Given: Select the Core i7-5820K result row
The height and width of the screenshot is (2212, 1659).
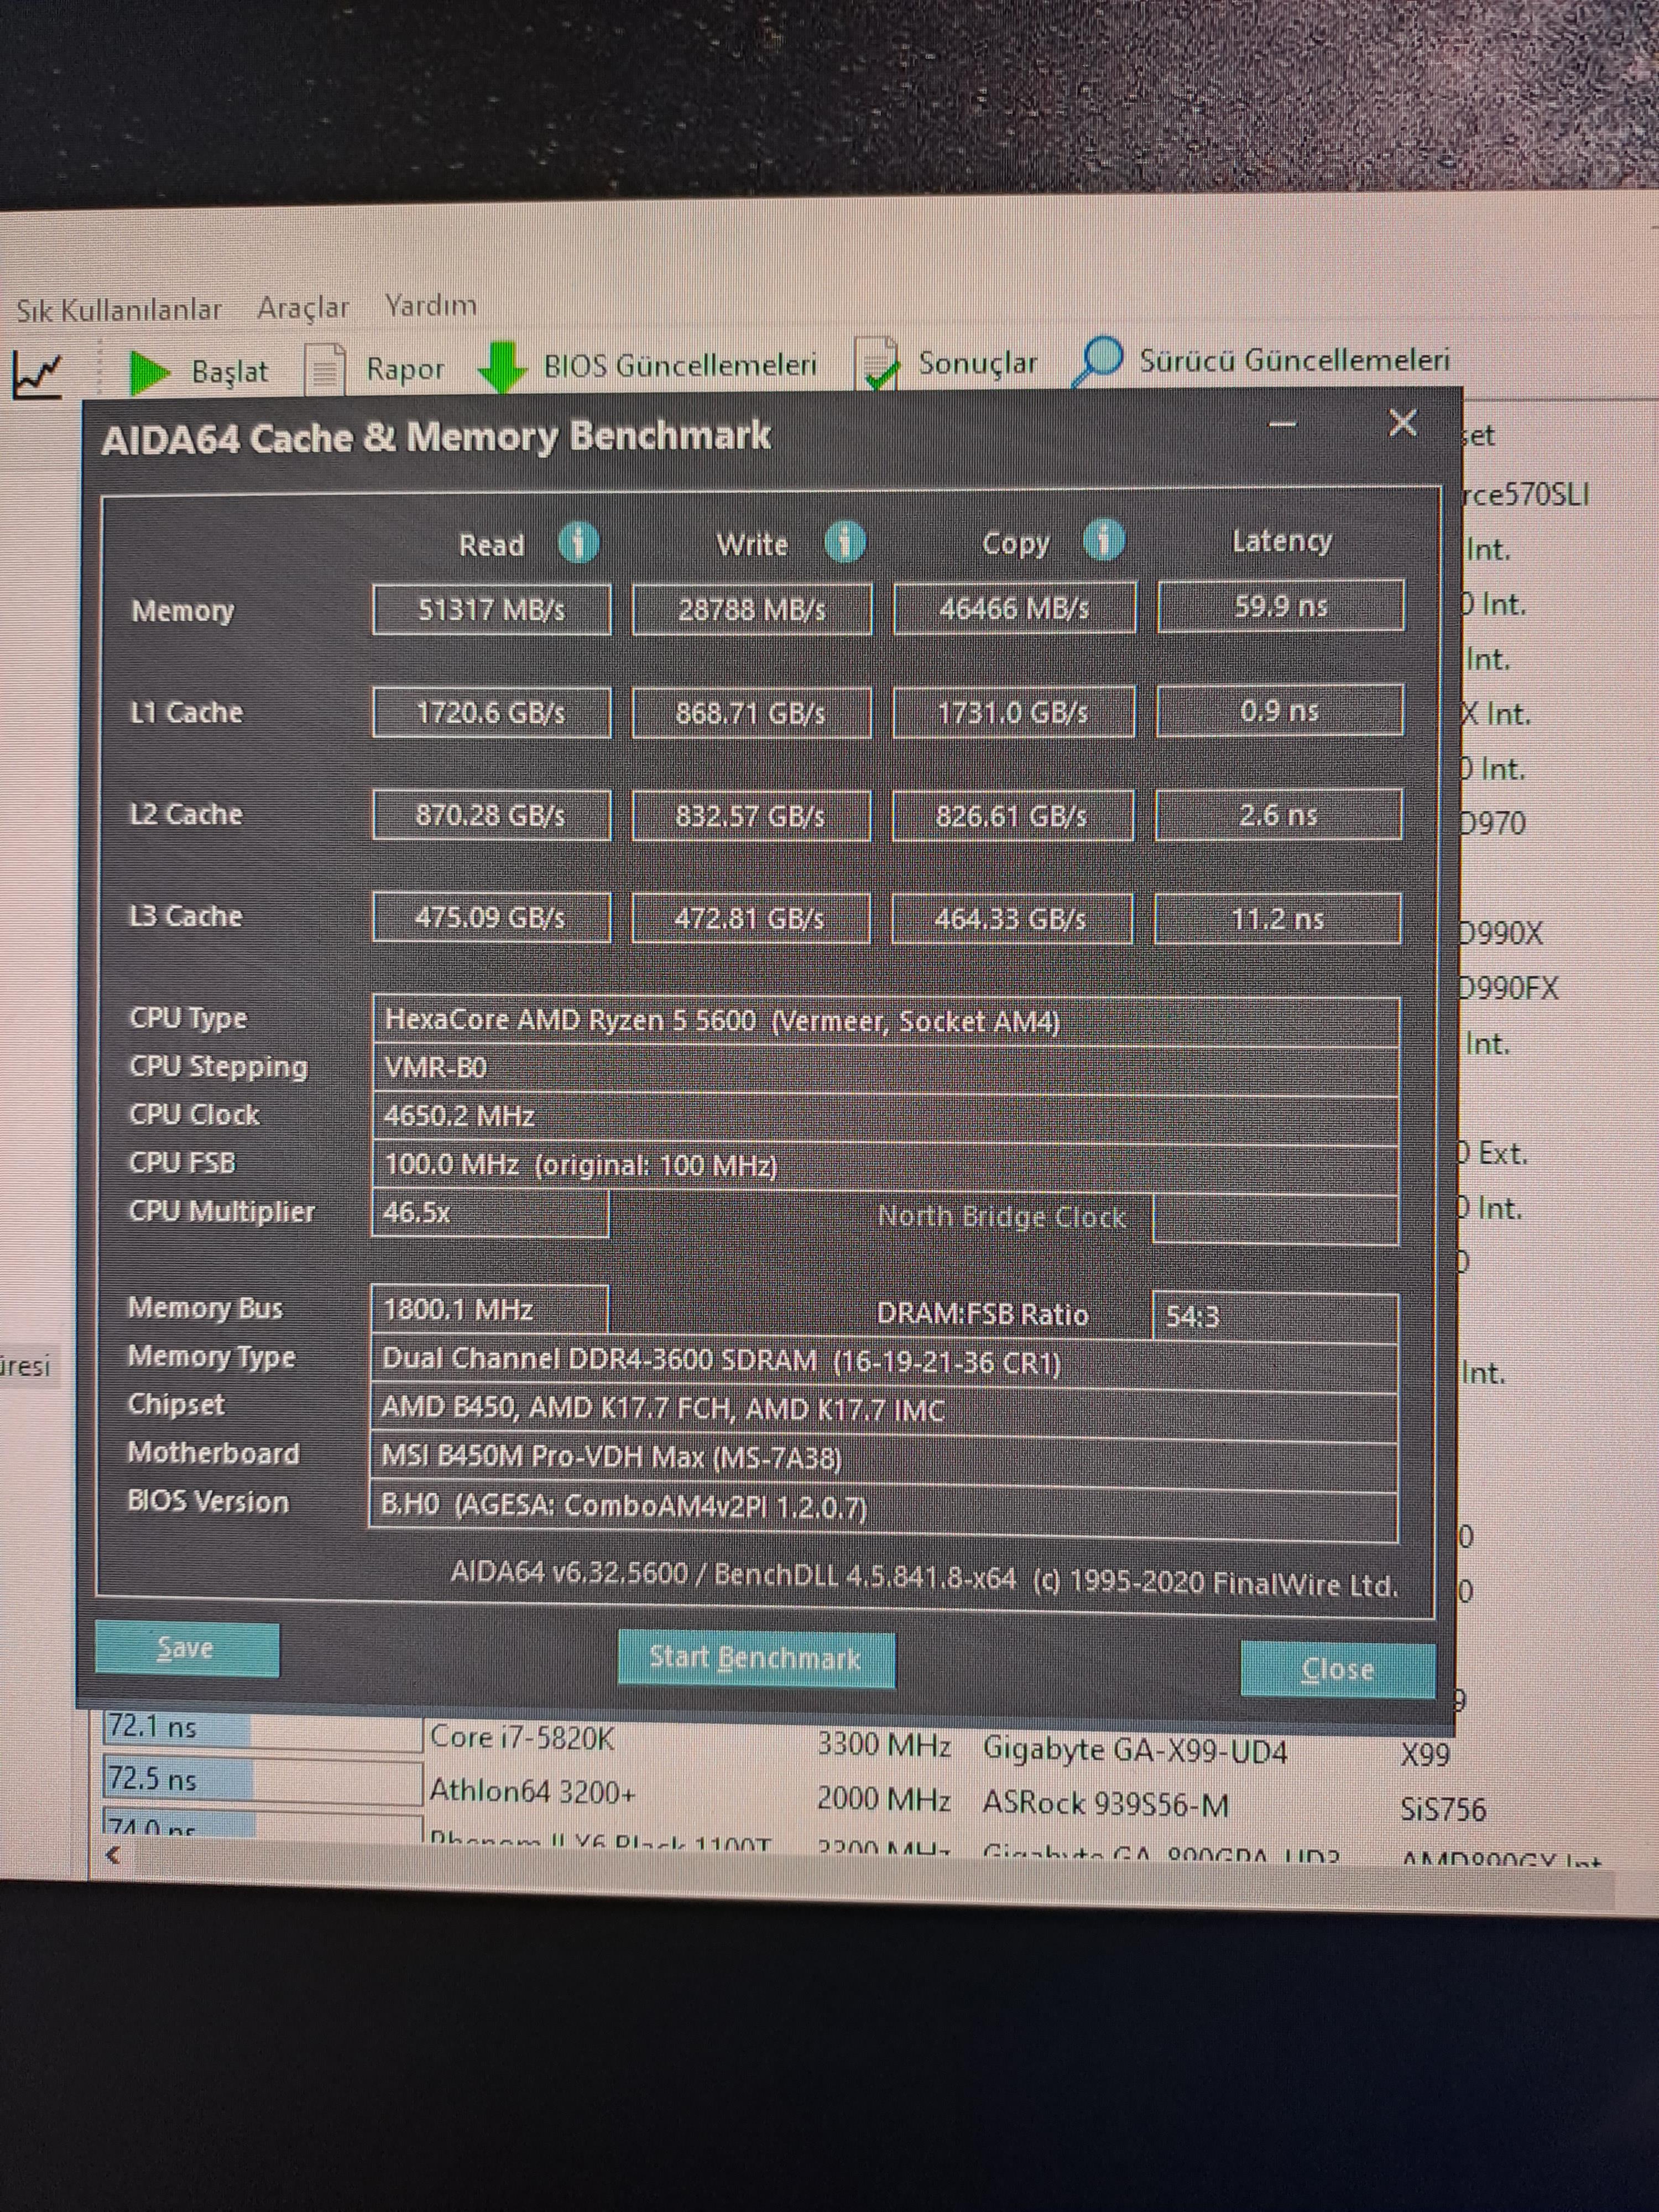Looking at the screenshot, I should (x=522, y=1738).
